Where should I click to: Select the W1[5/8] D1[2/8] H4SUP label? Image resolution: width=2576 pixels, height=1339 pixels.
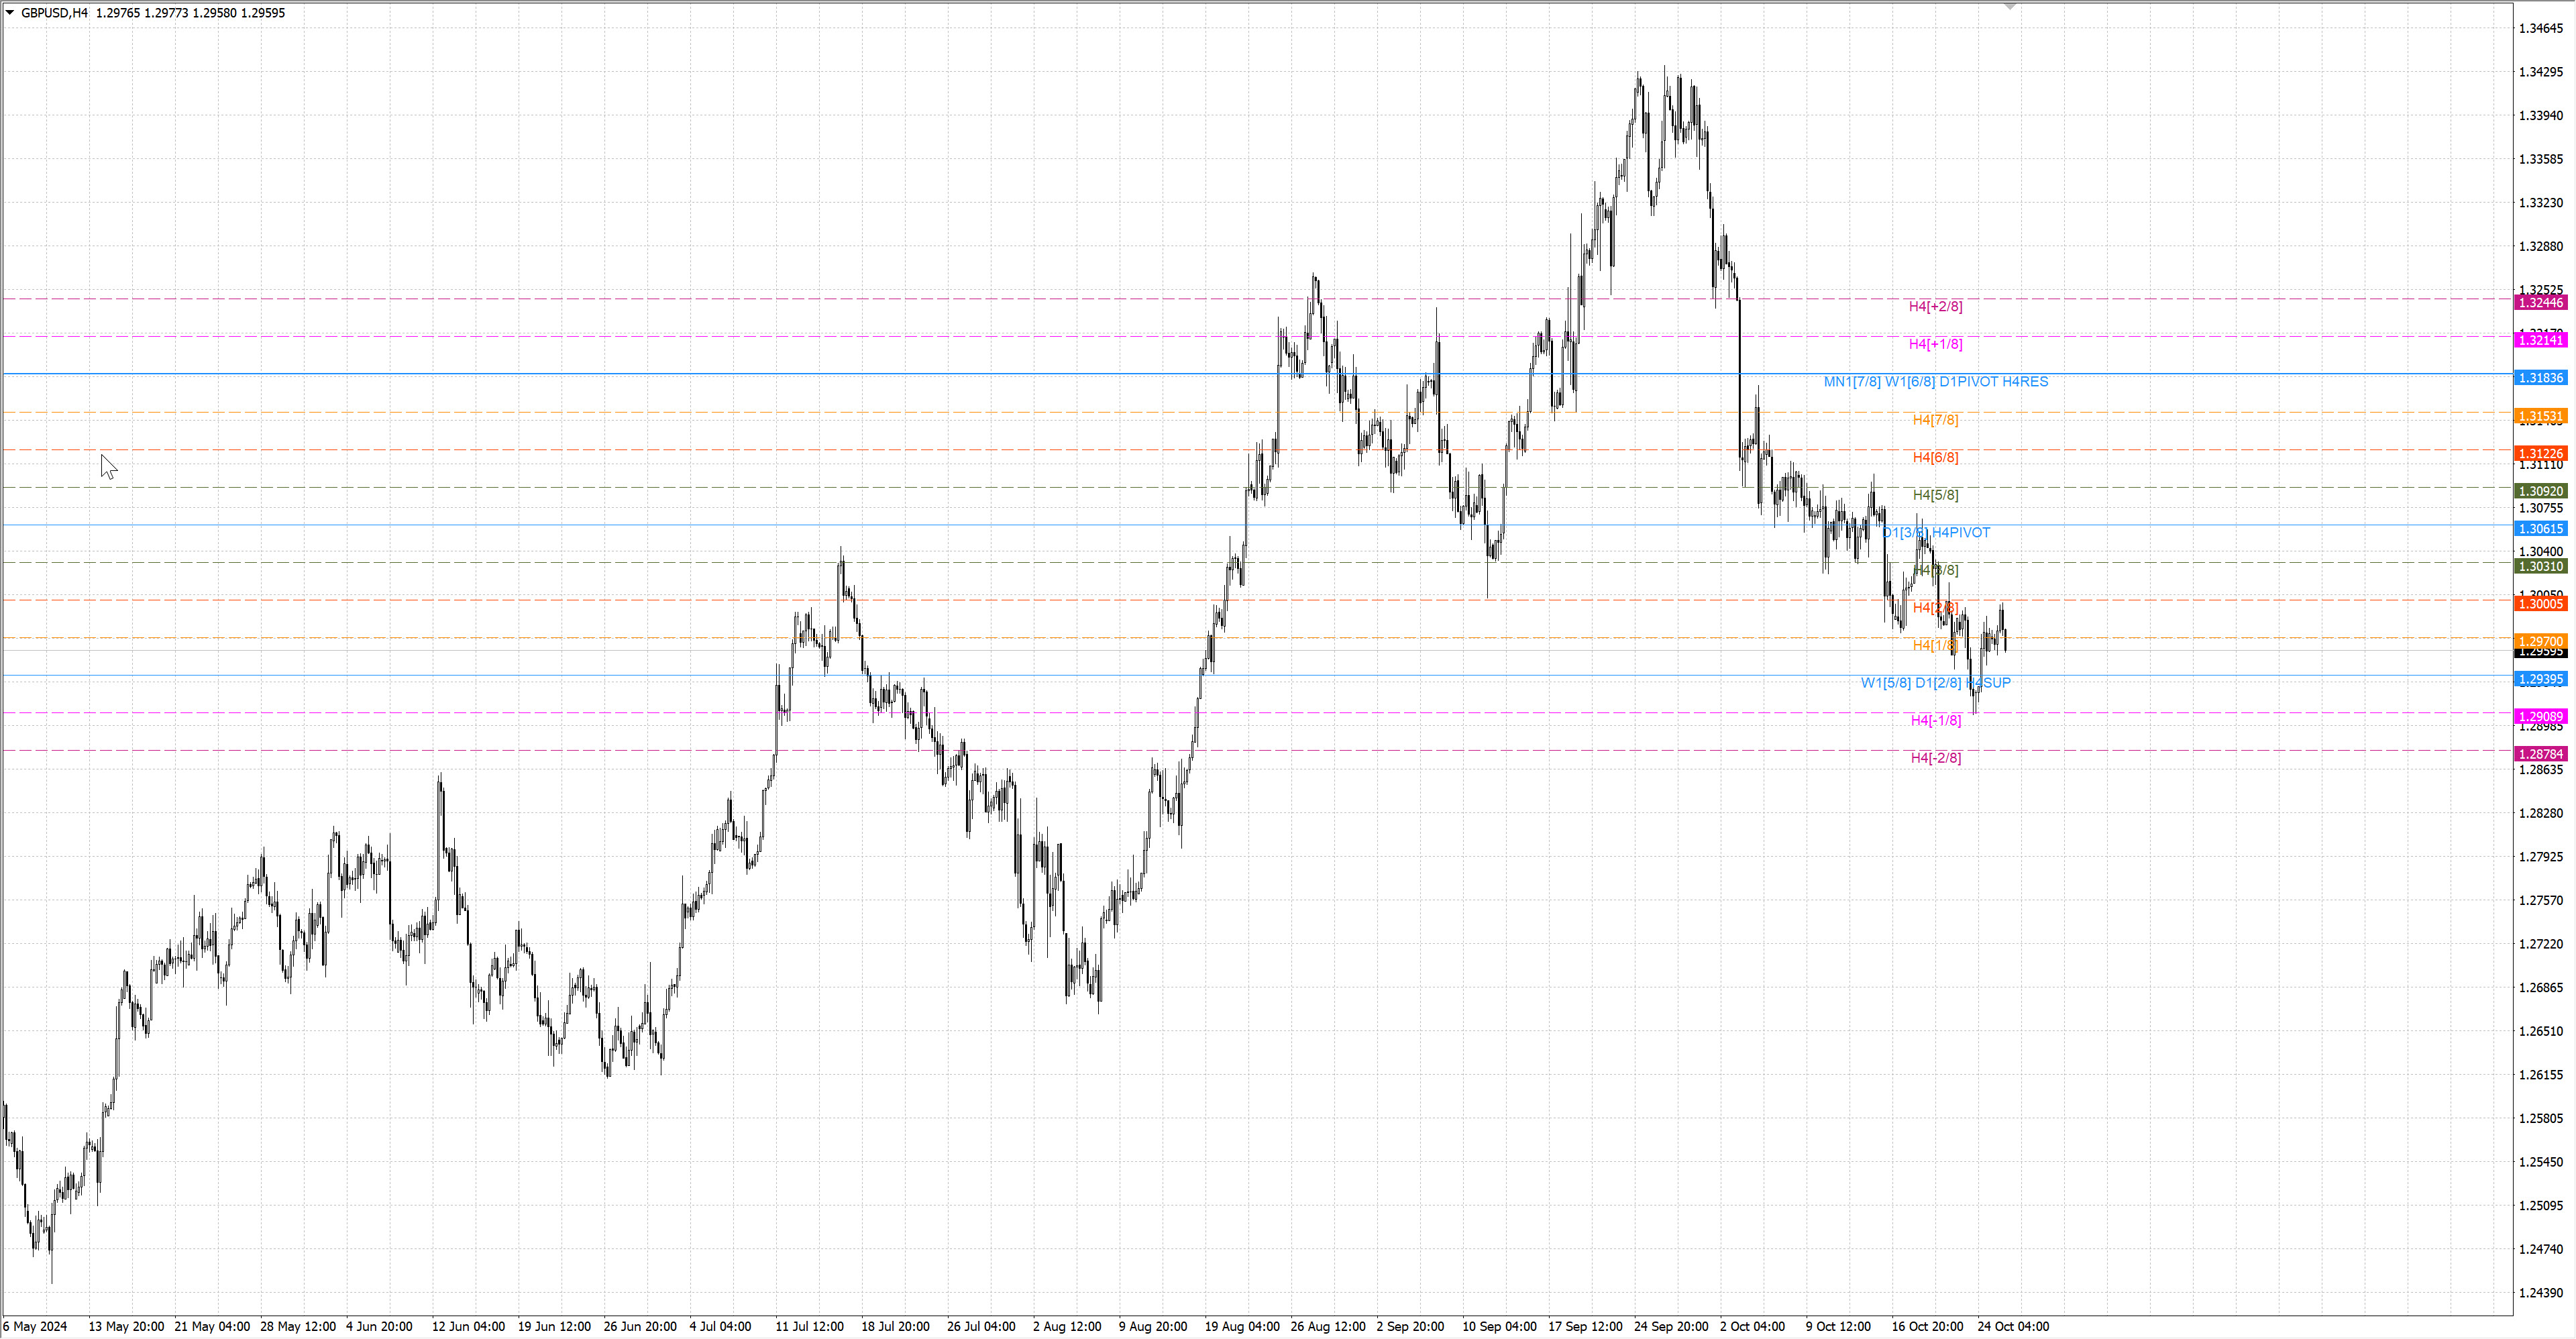pos(1935,683)
